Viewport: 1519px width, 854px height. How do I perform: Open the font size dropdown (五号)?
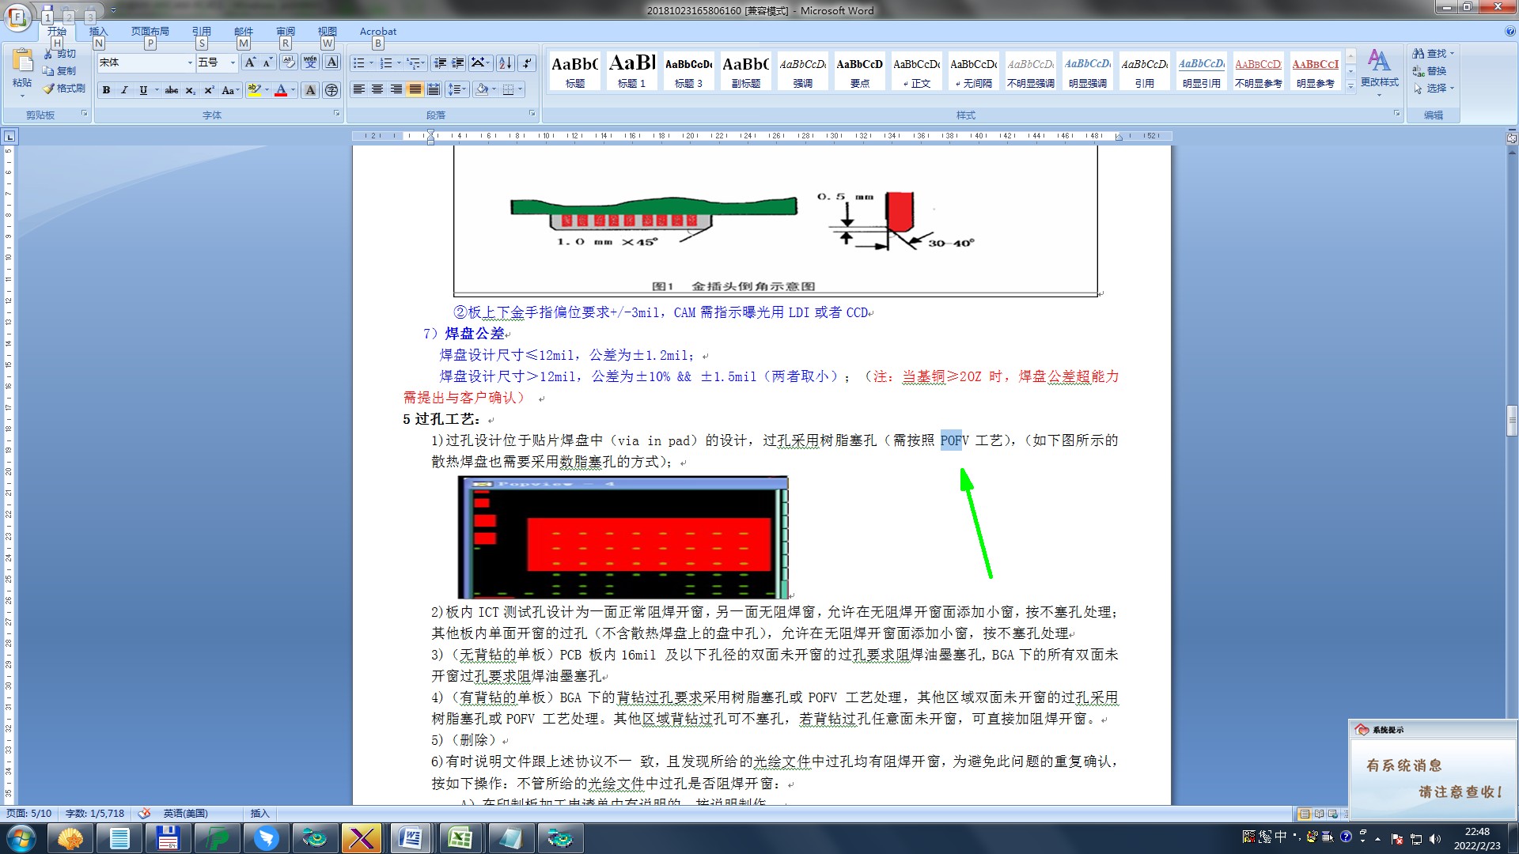pyautogui.click(x=233, y=62)
